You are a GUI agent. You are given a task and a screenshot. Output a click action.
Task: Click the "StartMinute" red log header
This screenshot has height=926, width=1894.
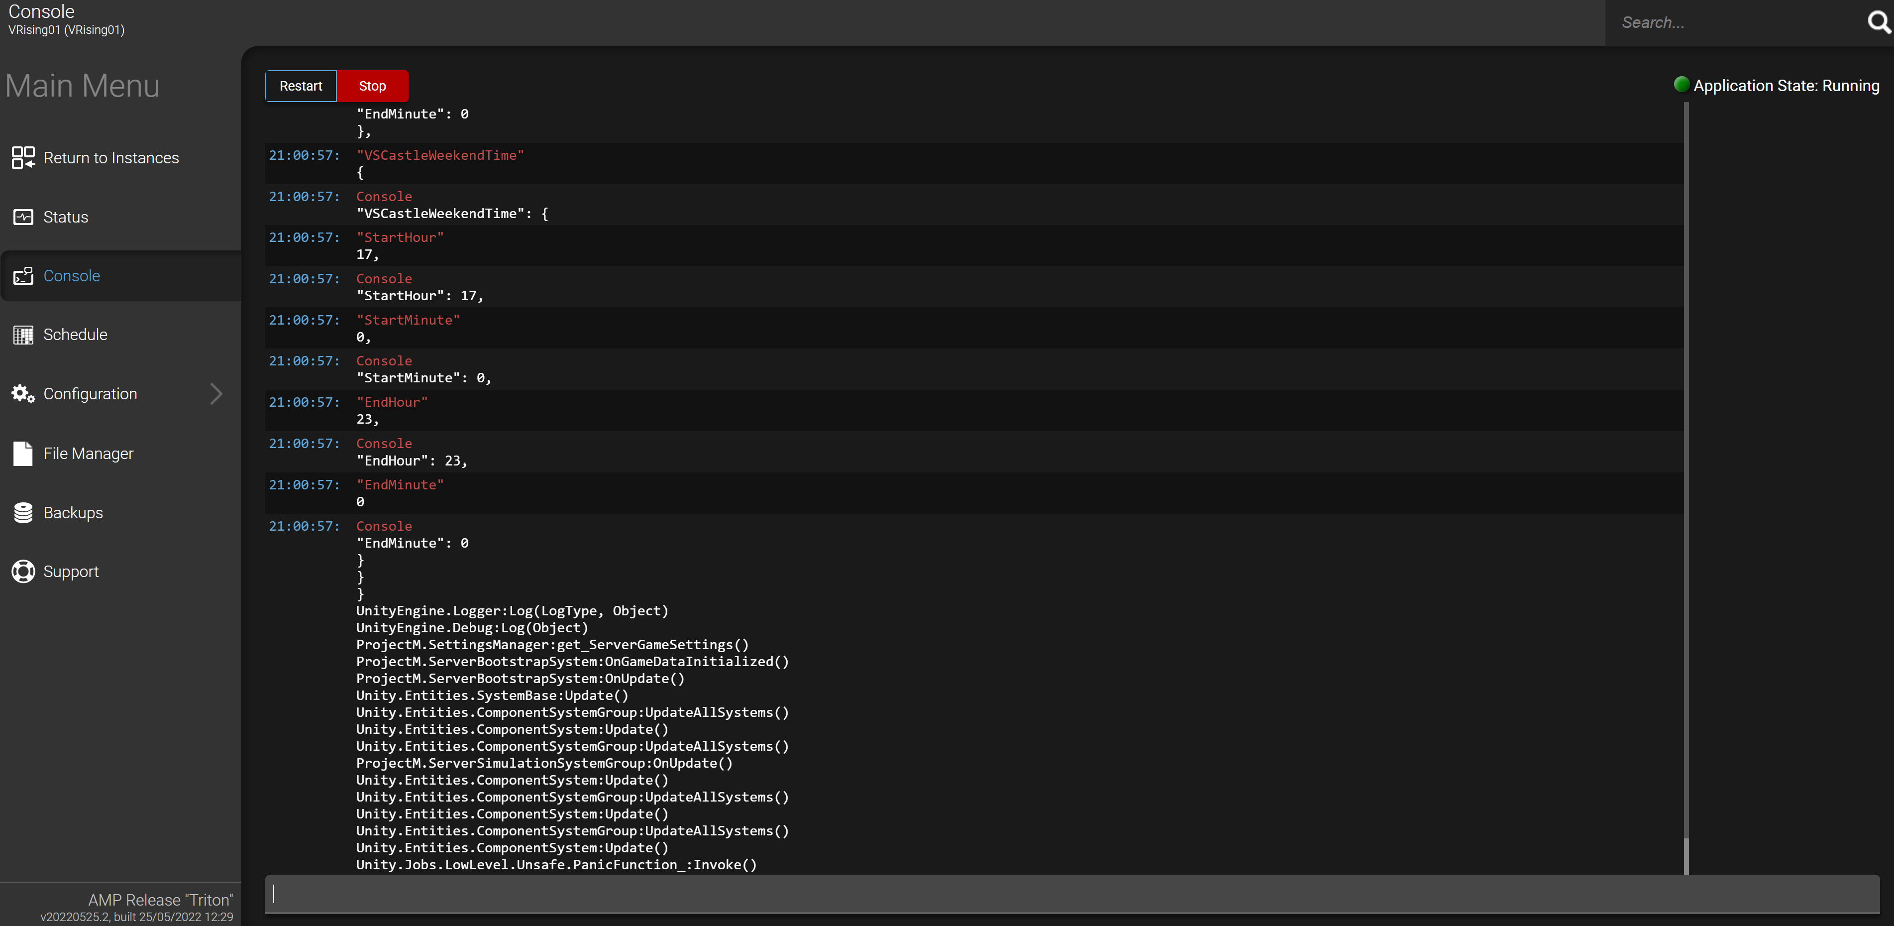[408, 320]
